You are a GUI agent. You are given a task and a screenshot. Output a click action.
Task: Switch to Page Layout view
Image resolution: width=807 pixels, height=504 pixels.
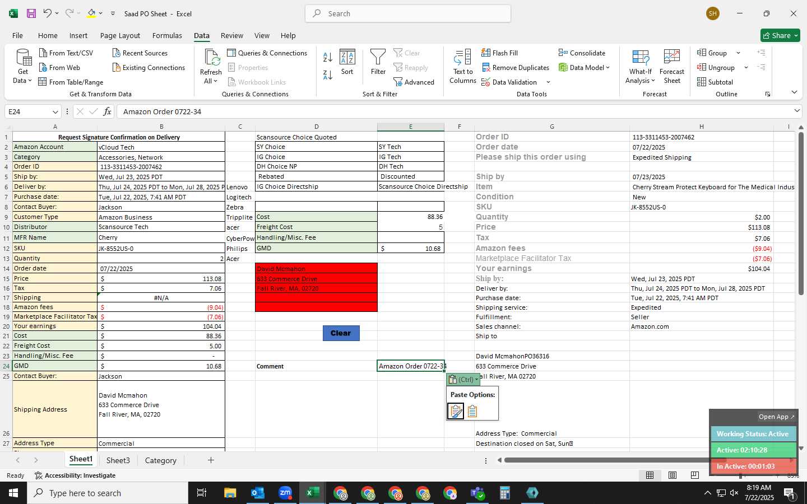point(672,475)
